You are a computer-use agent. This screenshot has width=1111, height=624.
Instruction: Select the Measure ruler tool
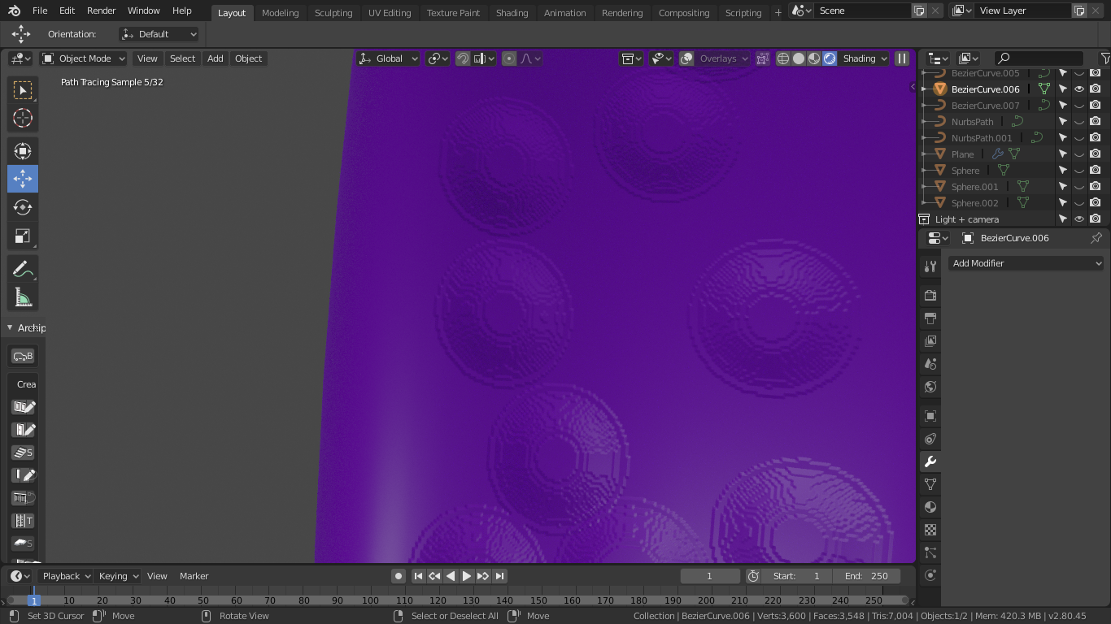click(23, 297)
